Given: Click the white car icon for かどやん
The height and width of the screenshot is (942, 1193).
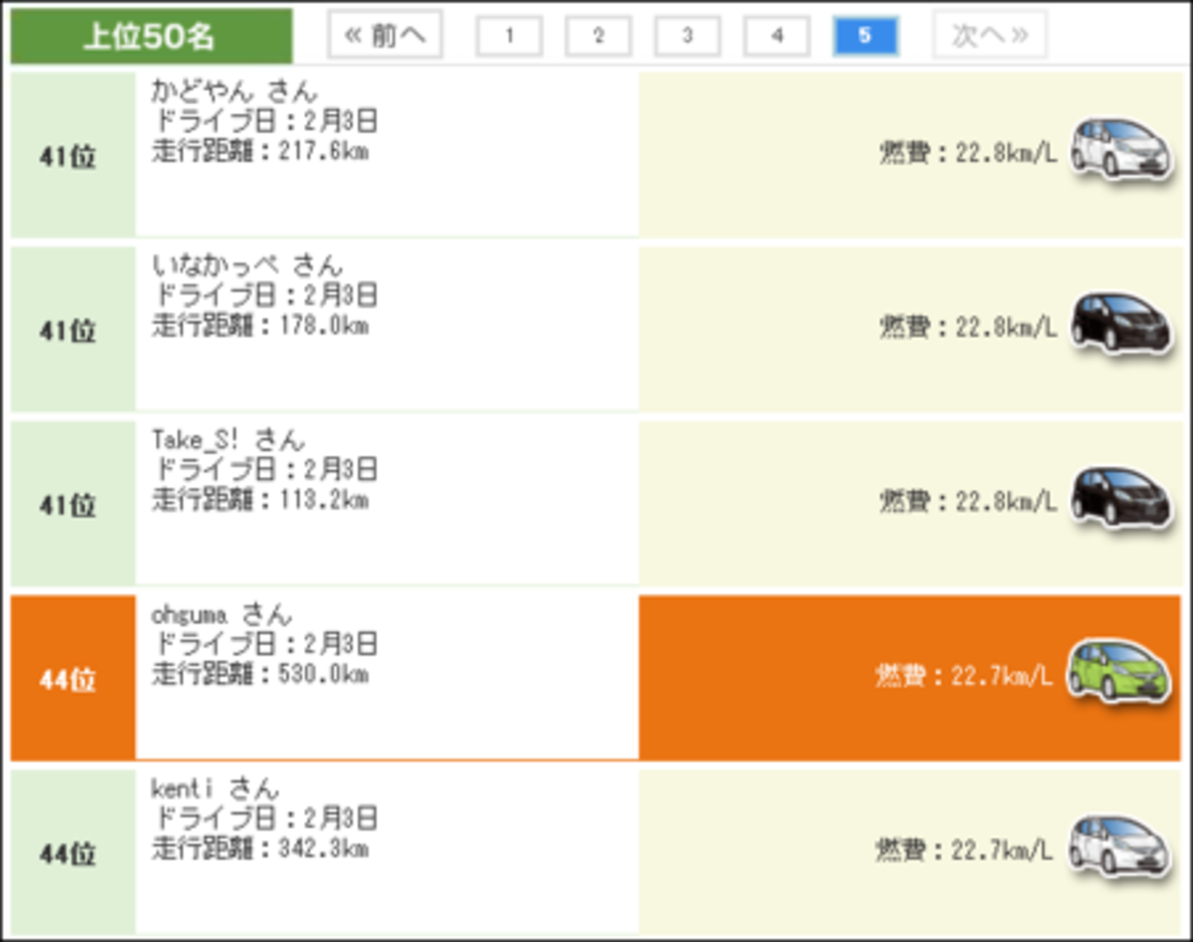Looking at the screenshot, I should 1121,150.
